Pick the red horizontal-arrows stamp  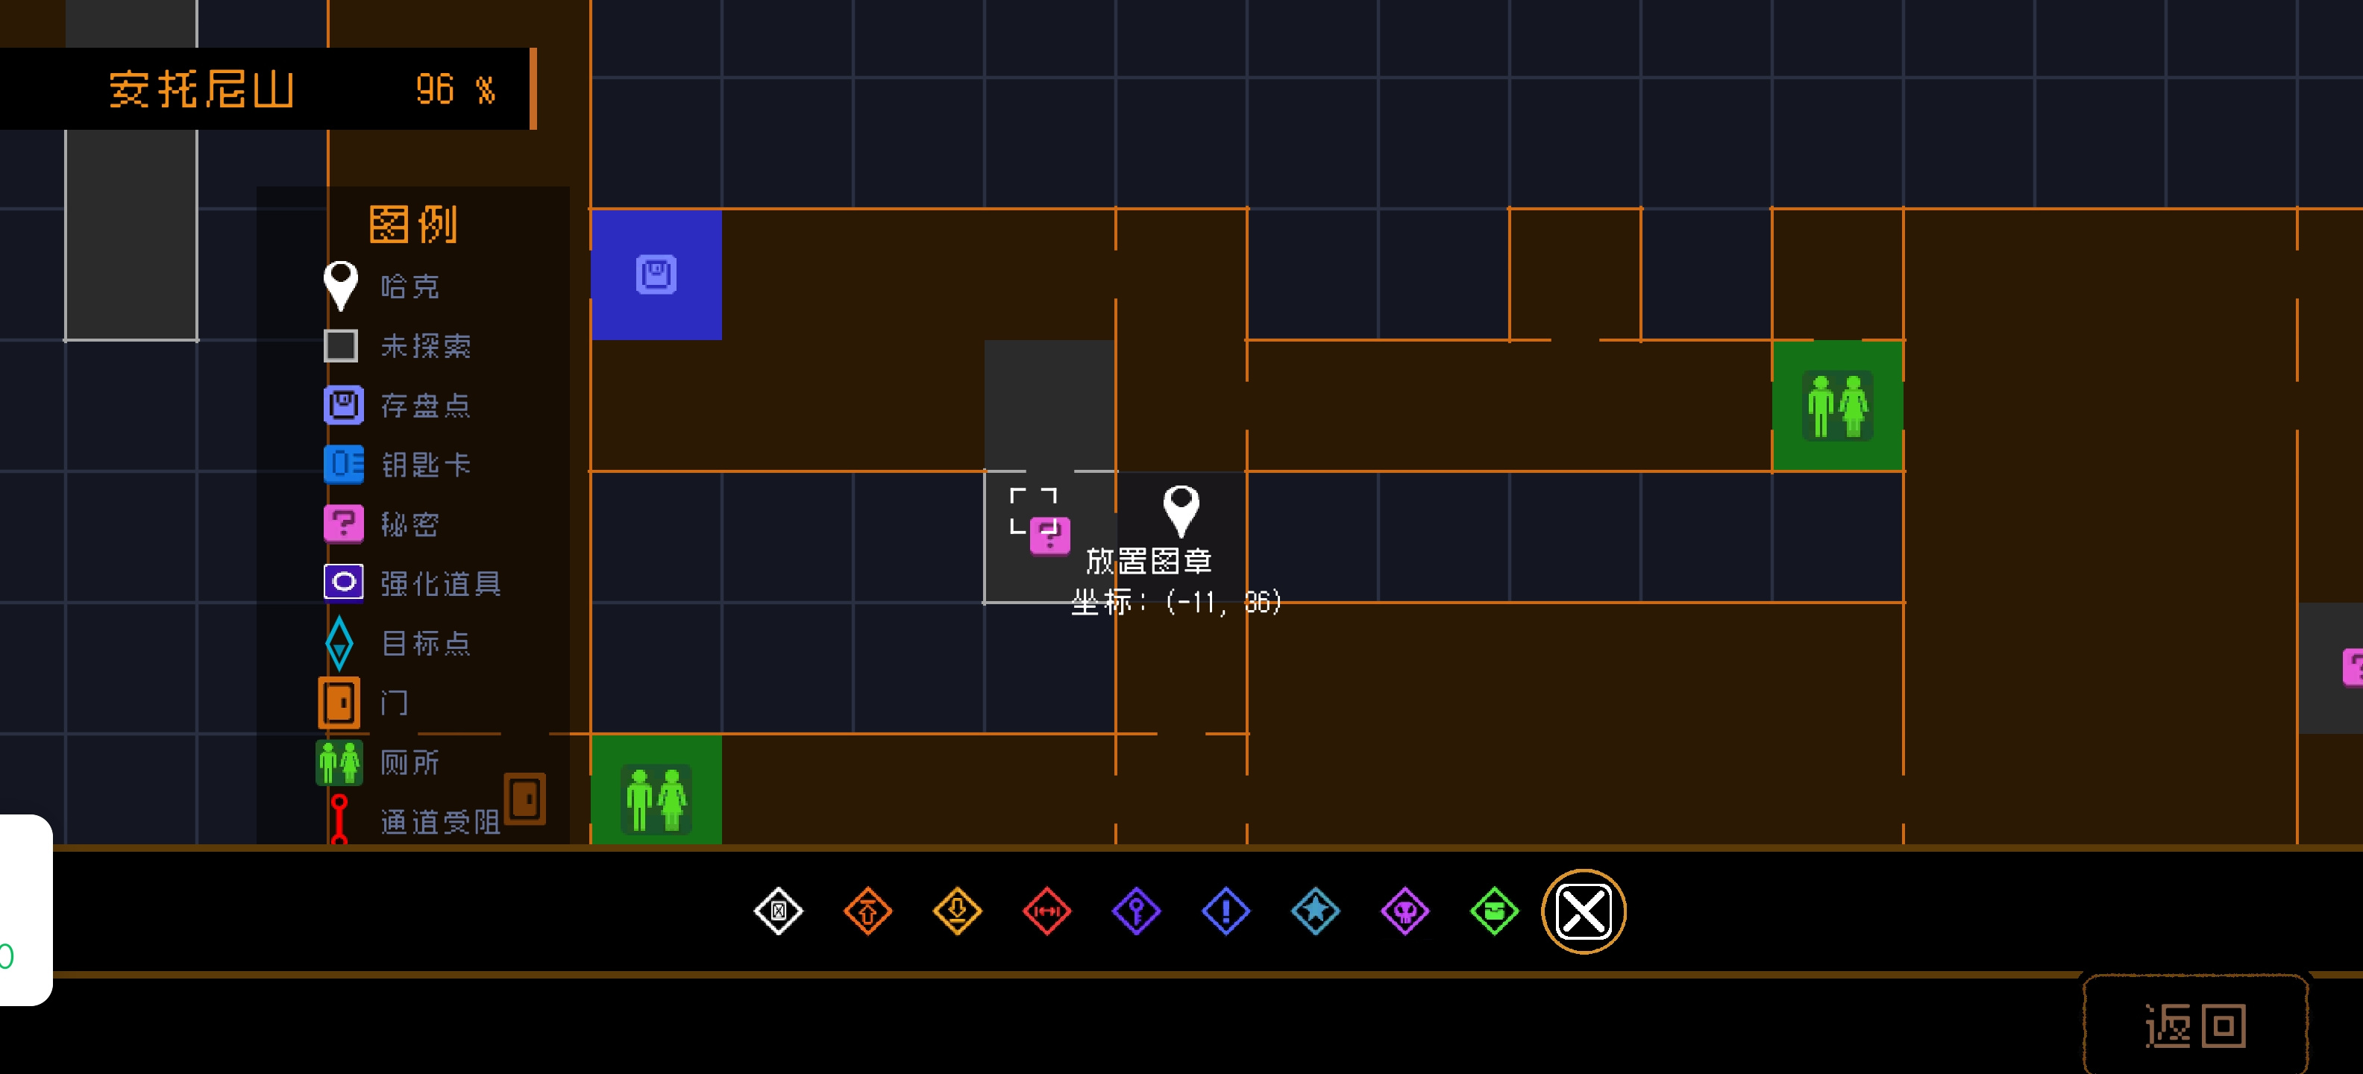[1046, 911]
